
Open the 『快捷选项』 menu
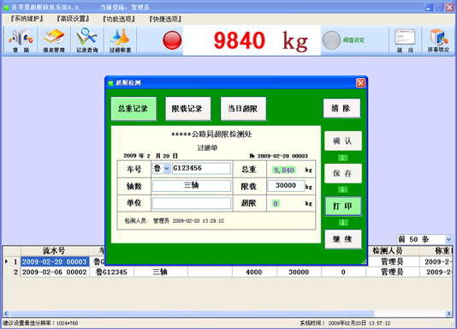(x=165, y=19)
